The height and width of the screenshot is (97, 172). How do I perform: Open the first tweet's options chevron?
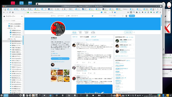[112, 44]
